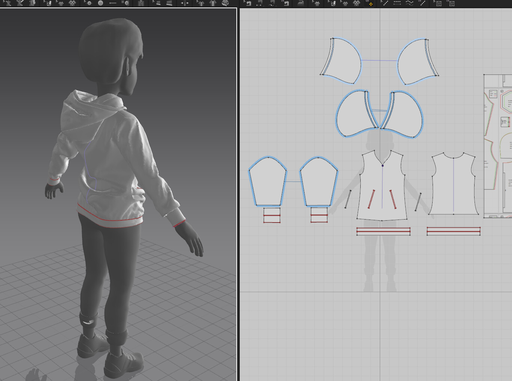Open the reference pattern sheet image
Screen dimensions: 512x381
498,146
